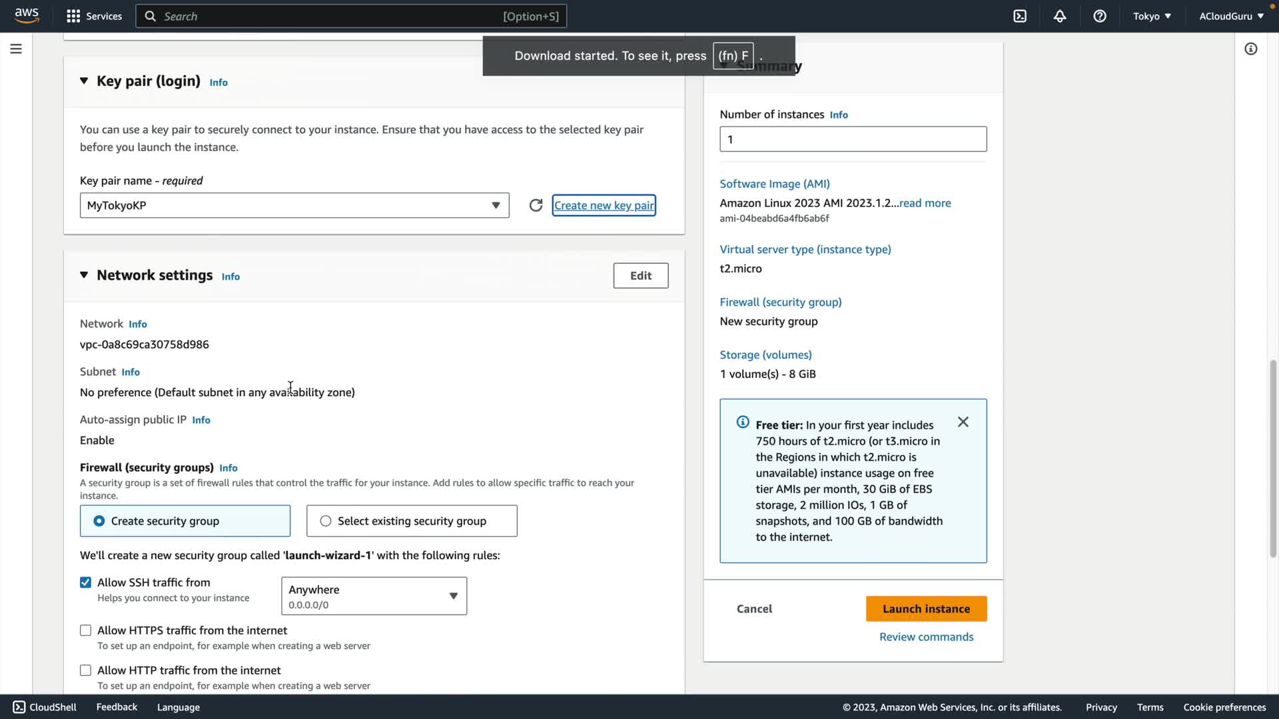
Task: Open the Anywhere SSH source dropdown
Action: (x=374, y=597)
